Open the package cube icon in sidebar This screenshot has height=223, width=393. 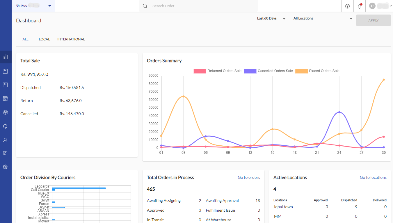click(x=5, y=112)
